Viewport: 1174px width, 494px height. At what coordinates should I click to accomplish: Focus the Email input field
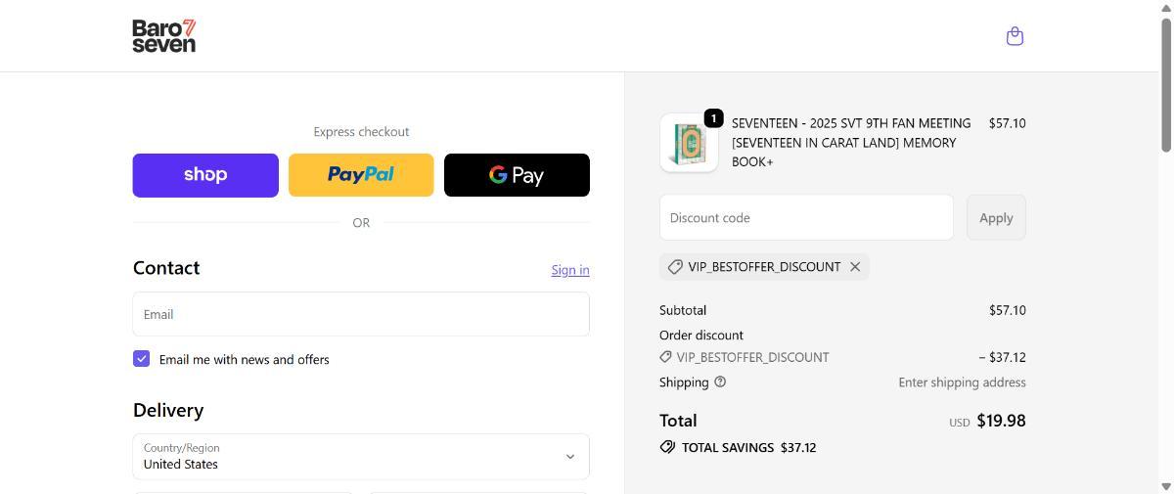(x=360, y=314)
